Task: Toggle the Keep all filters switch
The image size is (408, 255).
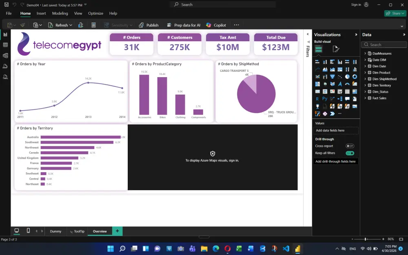Action: 350,153
